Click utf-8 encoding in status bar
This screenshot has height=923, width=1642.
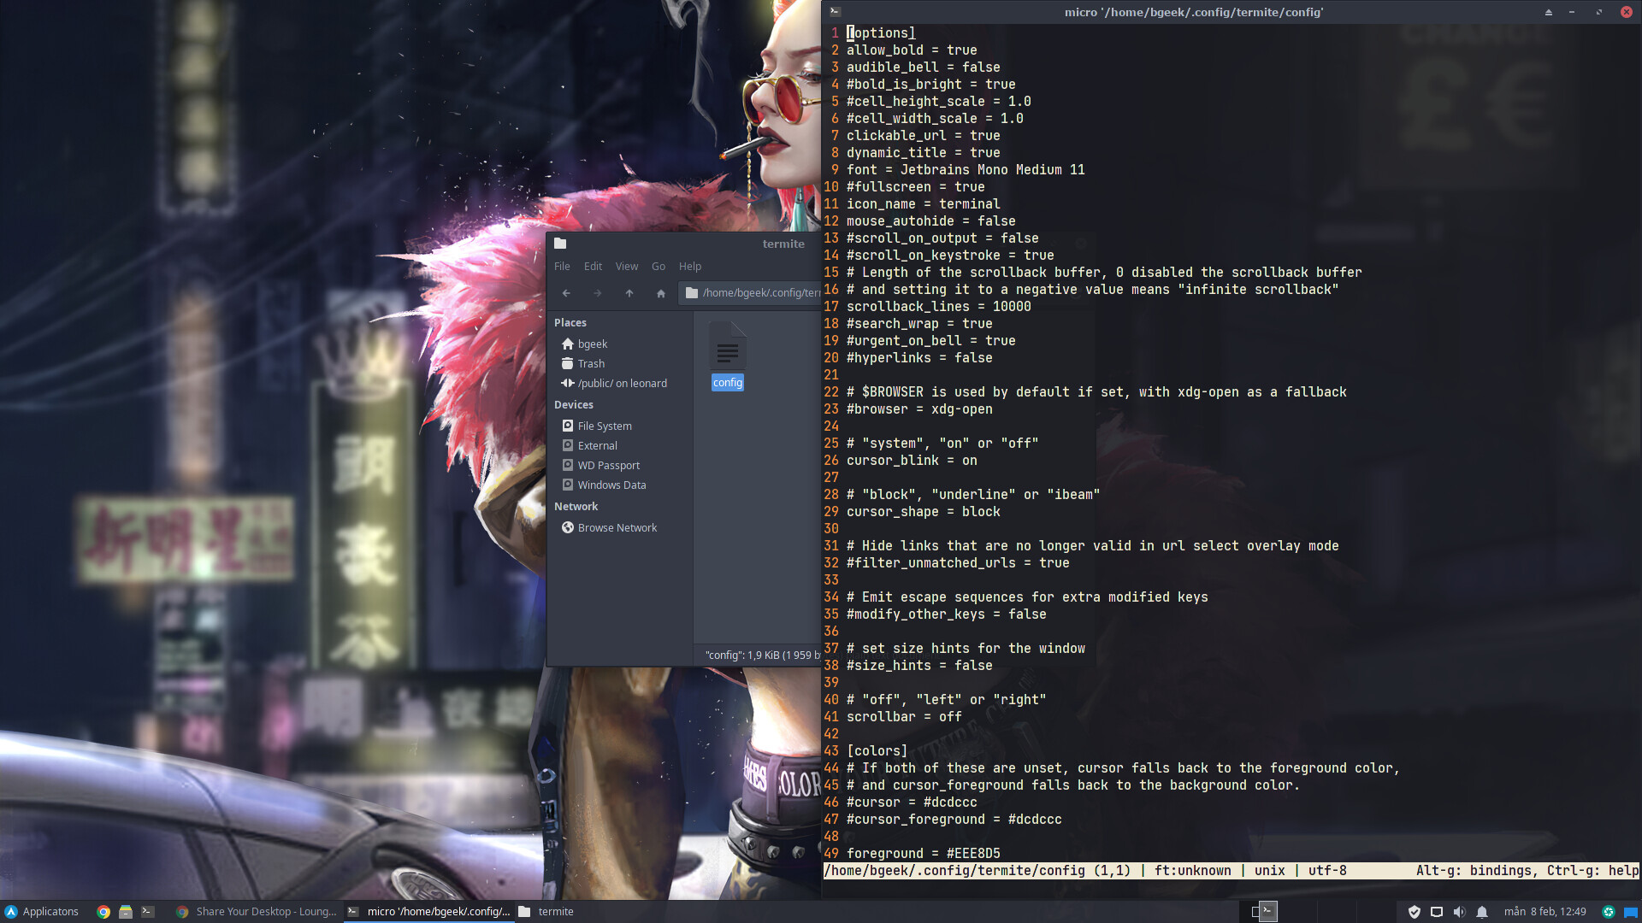point(1327,870)
